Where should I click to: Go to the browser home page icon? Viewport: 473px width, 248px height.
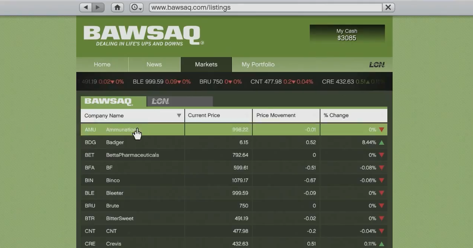tap(117, 7)
